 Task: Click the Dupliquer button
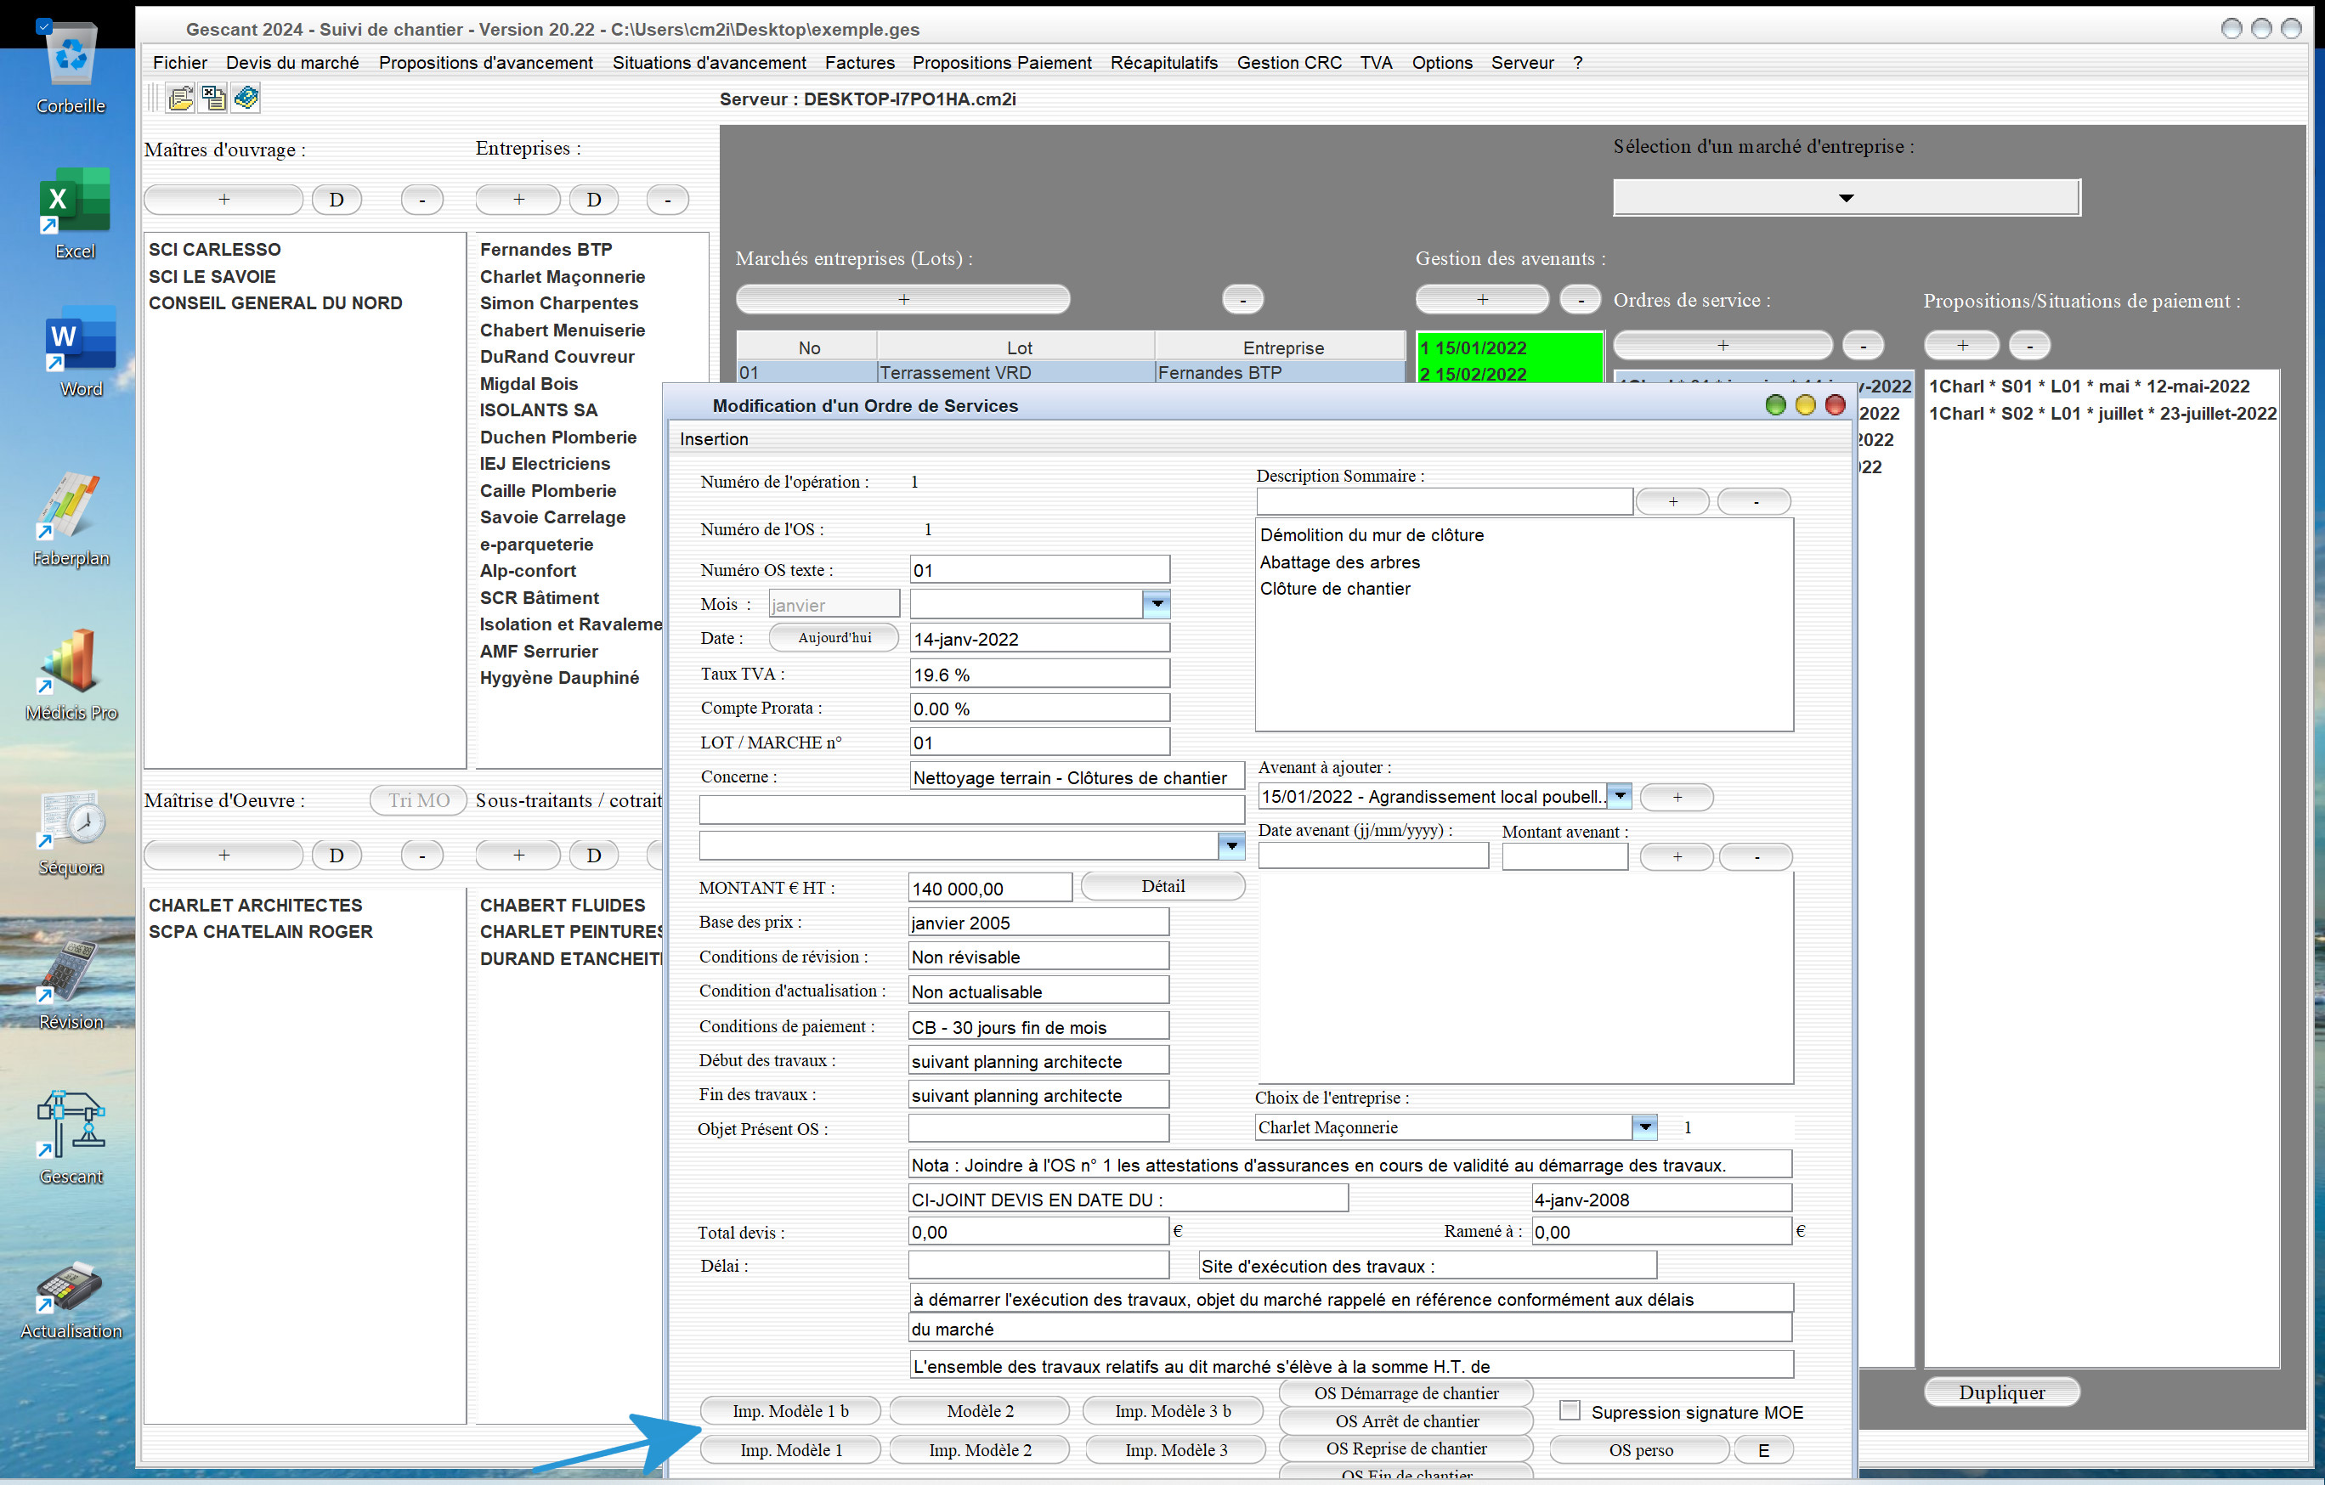(x=2001, y=1392)
